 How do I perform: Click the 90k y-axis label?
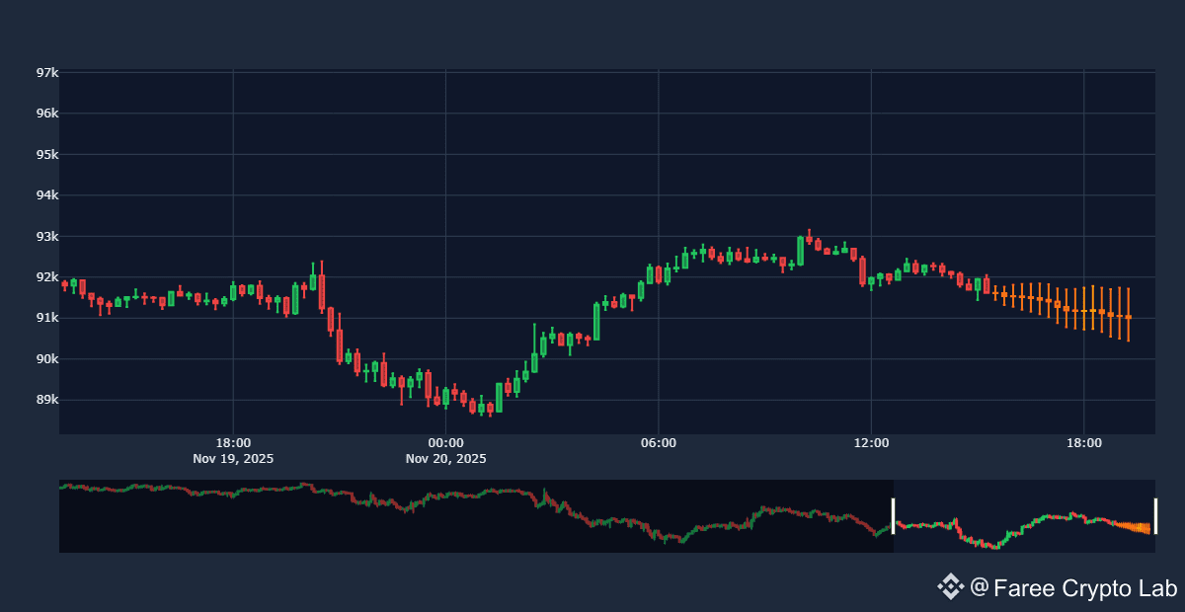(47, 359)
